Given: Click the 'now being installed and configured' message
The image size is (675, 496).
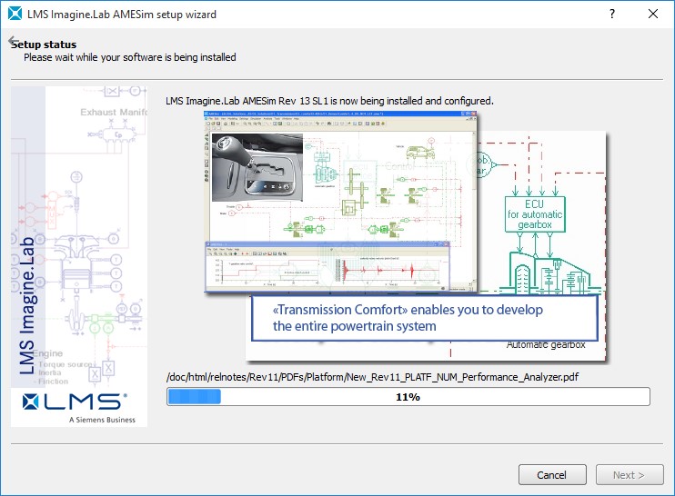Looking at the screenshot, I should pyautogui.click(x=329, y=100).
